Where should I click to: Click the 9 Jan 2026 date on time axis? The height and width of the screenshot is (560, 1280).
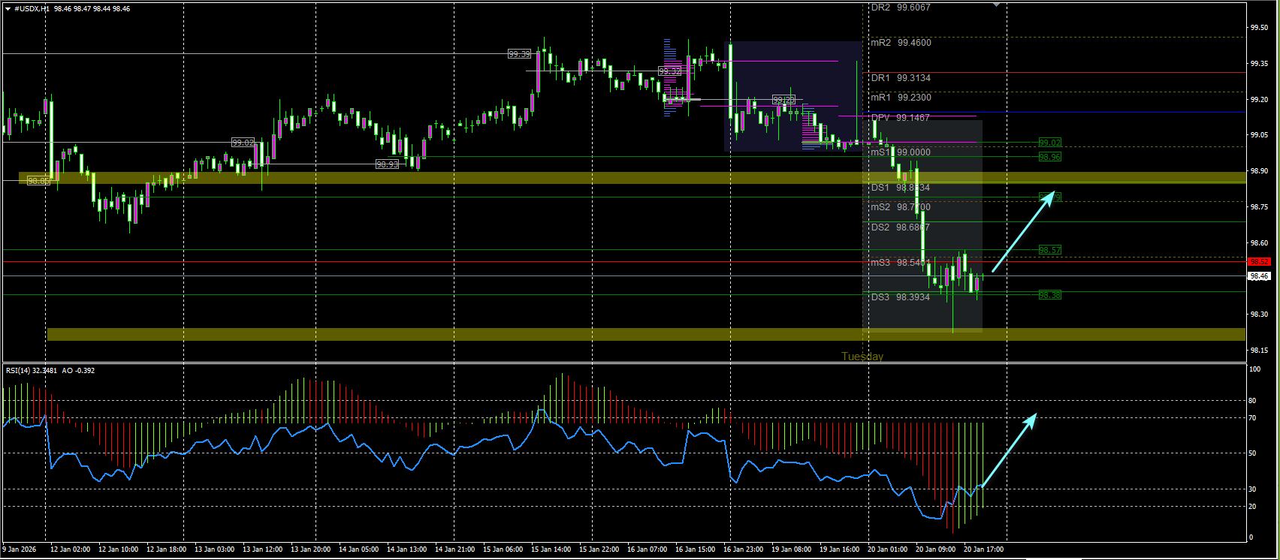click(x=21, y=549)
